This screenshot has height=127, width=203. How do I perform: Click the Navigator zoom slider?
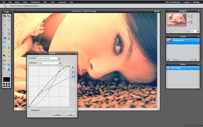[171, 31]
